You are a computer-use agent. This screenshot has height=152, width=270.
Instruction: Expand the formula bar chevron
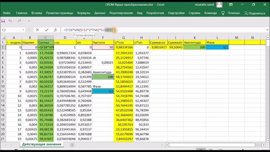[x=267, y=30]
